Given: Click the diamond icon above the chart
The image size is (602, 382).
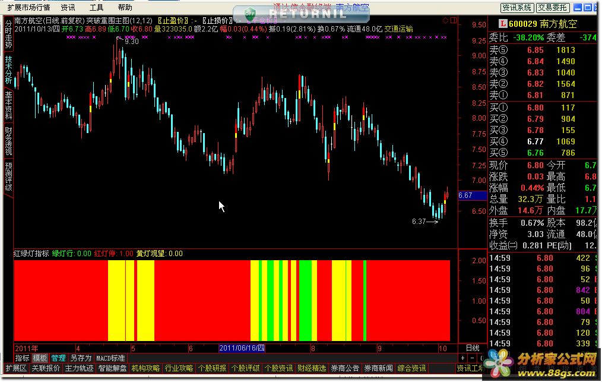Looking at the screenshot, I should coord(445,20).
